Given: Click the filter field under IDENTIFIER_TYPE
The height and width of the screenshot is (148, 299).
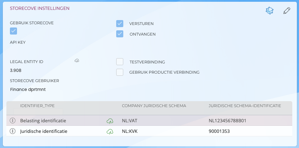Looking at the screenshot, I should (x=38, y=111).
